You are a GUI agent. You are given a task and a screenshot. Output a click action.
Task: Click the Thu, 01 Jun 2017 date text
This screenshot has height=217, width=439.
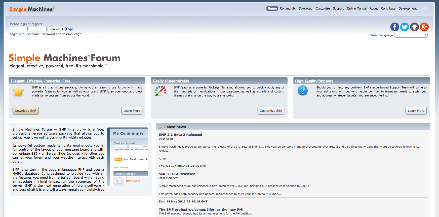pyautogui.click(x=183, y=166)
